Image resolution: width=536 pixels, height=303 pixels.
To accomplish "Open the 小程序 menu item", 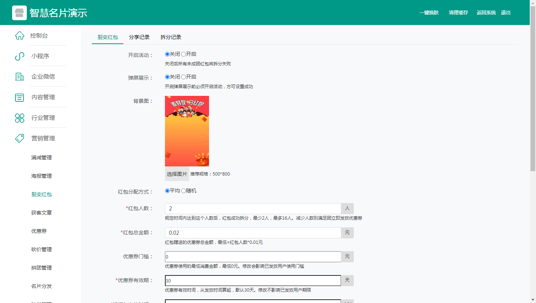I will click(x=40, y=56).
